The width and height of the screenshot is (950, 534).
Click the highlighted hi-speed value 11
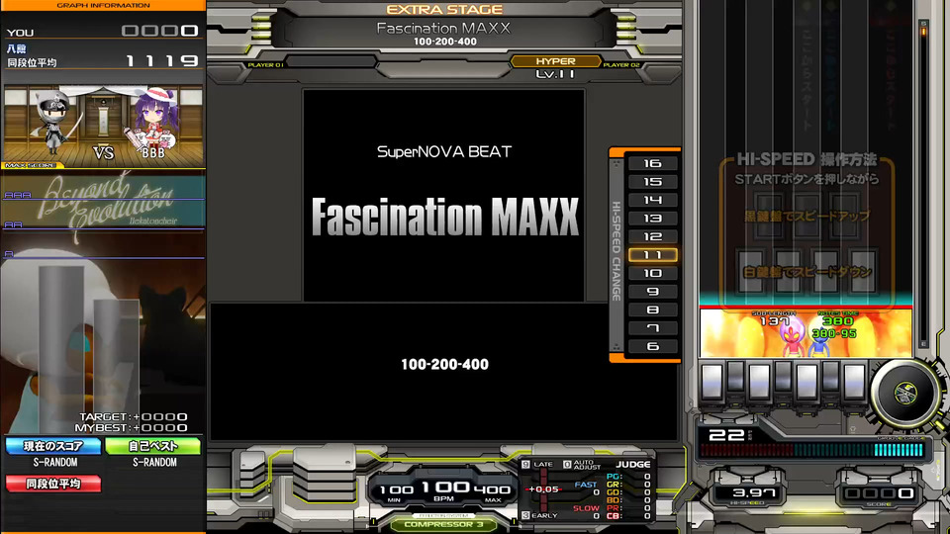[652, 255]
